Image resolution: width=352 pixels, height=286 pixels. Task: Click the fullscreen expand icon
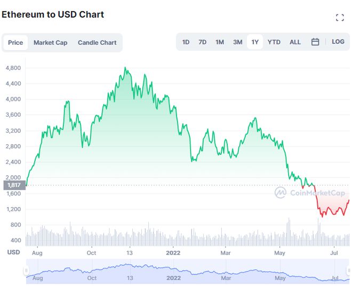tap(340, 18)
